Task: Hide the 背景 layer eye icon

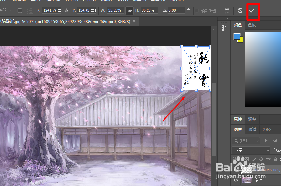Action: click(236, 180)
